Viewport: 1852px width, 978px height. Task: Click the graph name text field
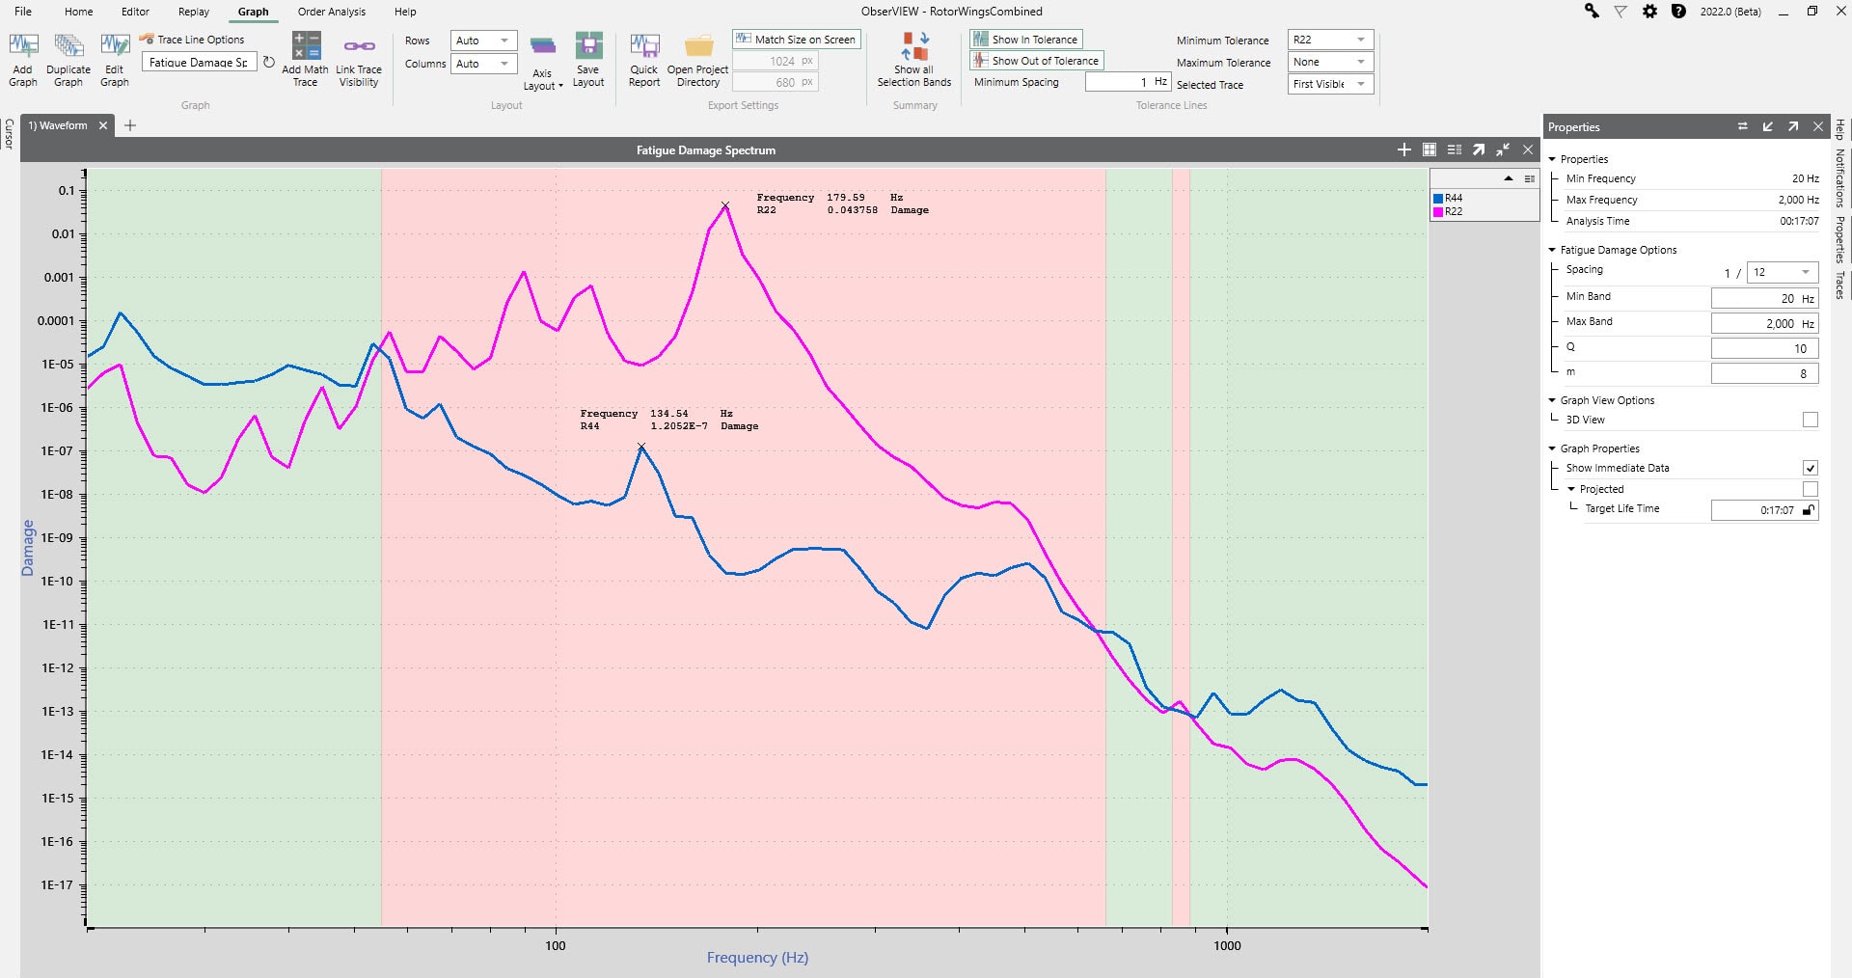[x=199, y=62]
